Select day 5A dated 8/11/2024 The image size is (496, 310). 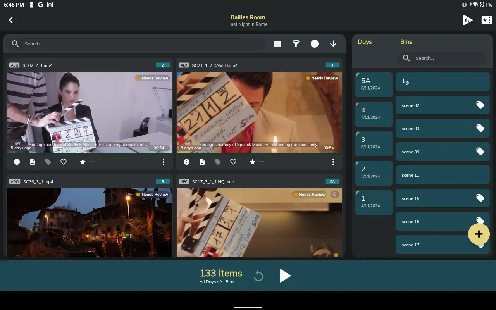[x=374, y=84]
